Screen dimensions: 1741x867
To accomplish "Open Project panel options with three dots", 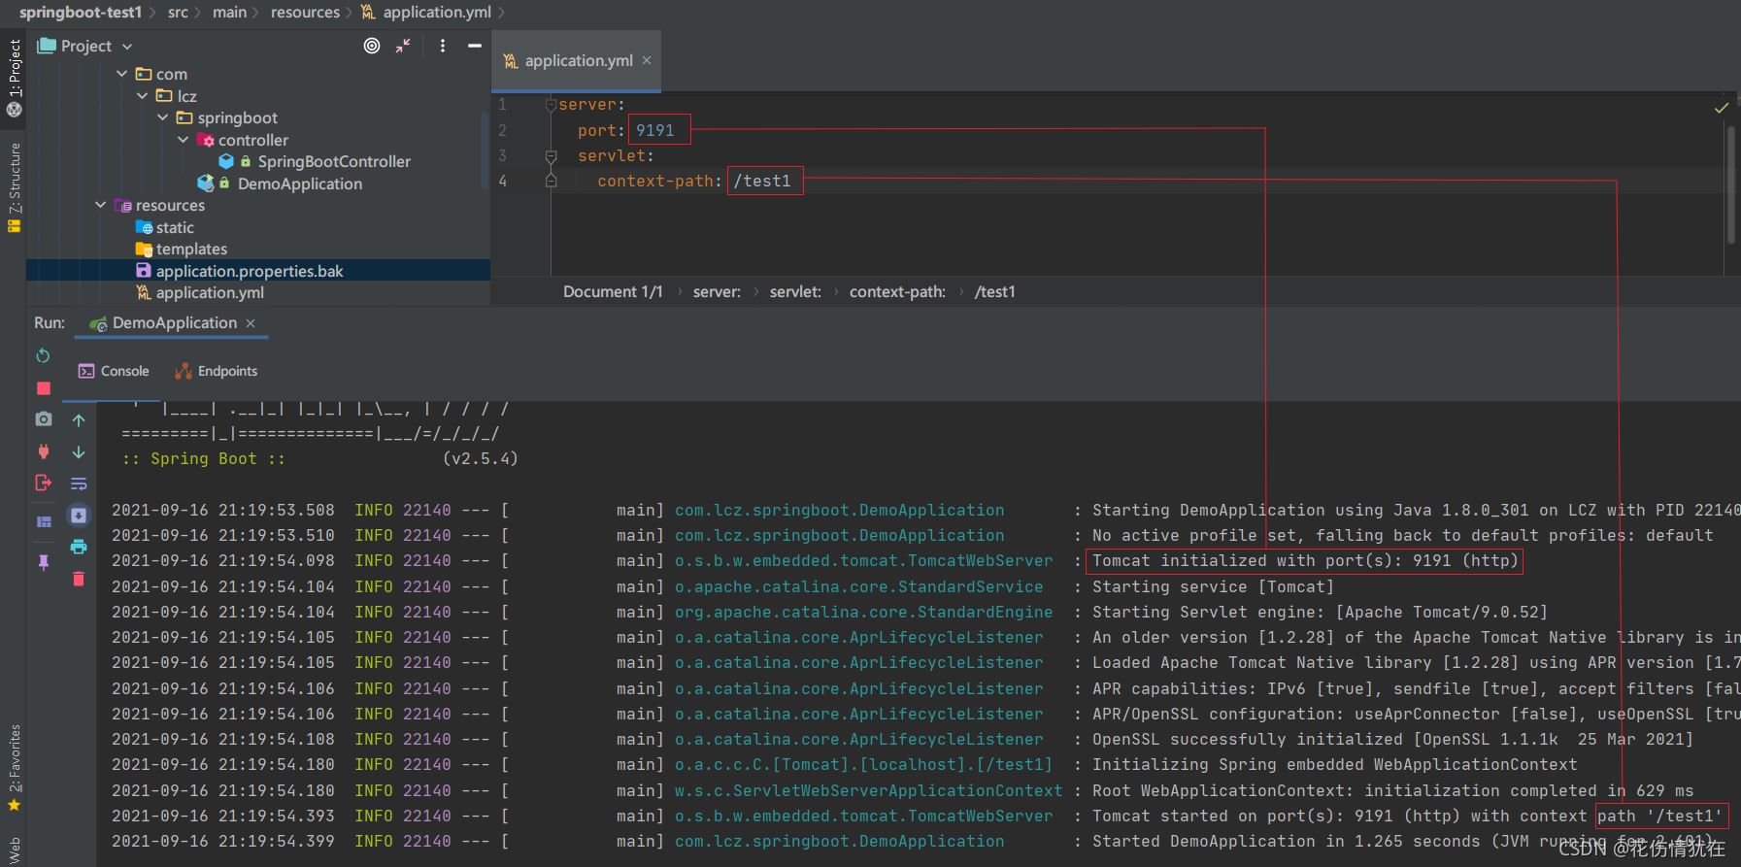I will pyautogui.click(x=443, y=46).
